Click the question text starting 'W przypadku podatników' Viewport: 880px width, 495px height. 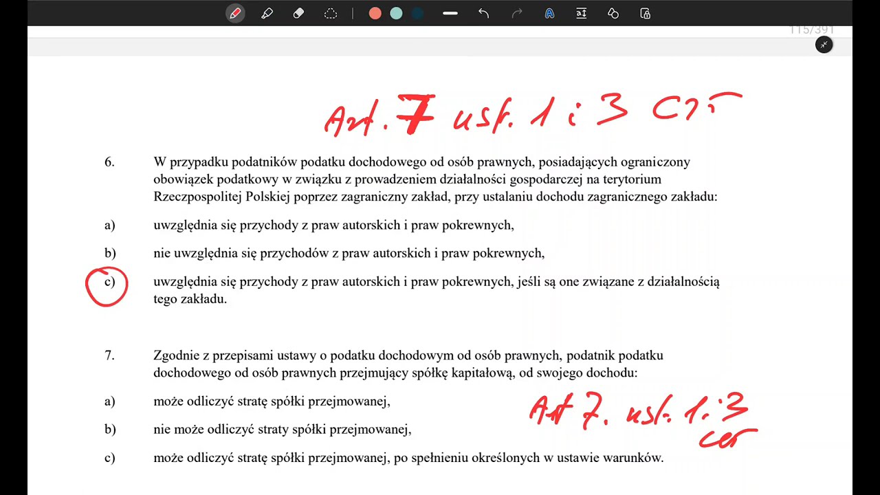coord(435,179)
